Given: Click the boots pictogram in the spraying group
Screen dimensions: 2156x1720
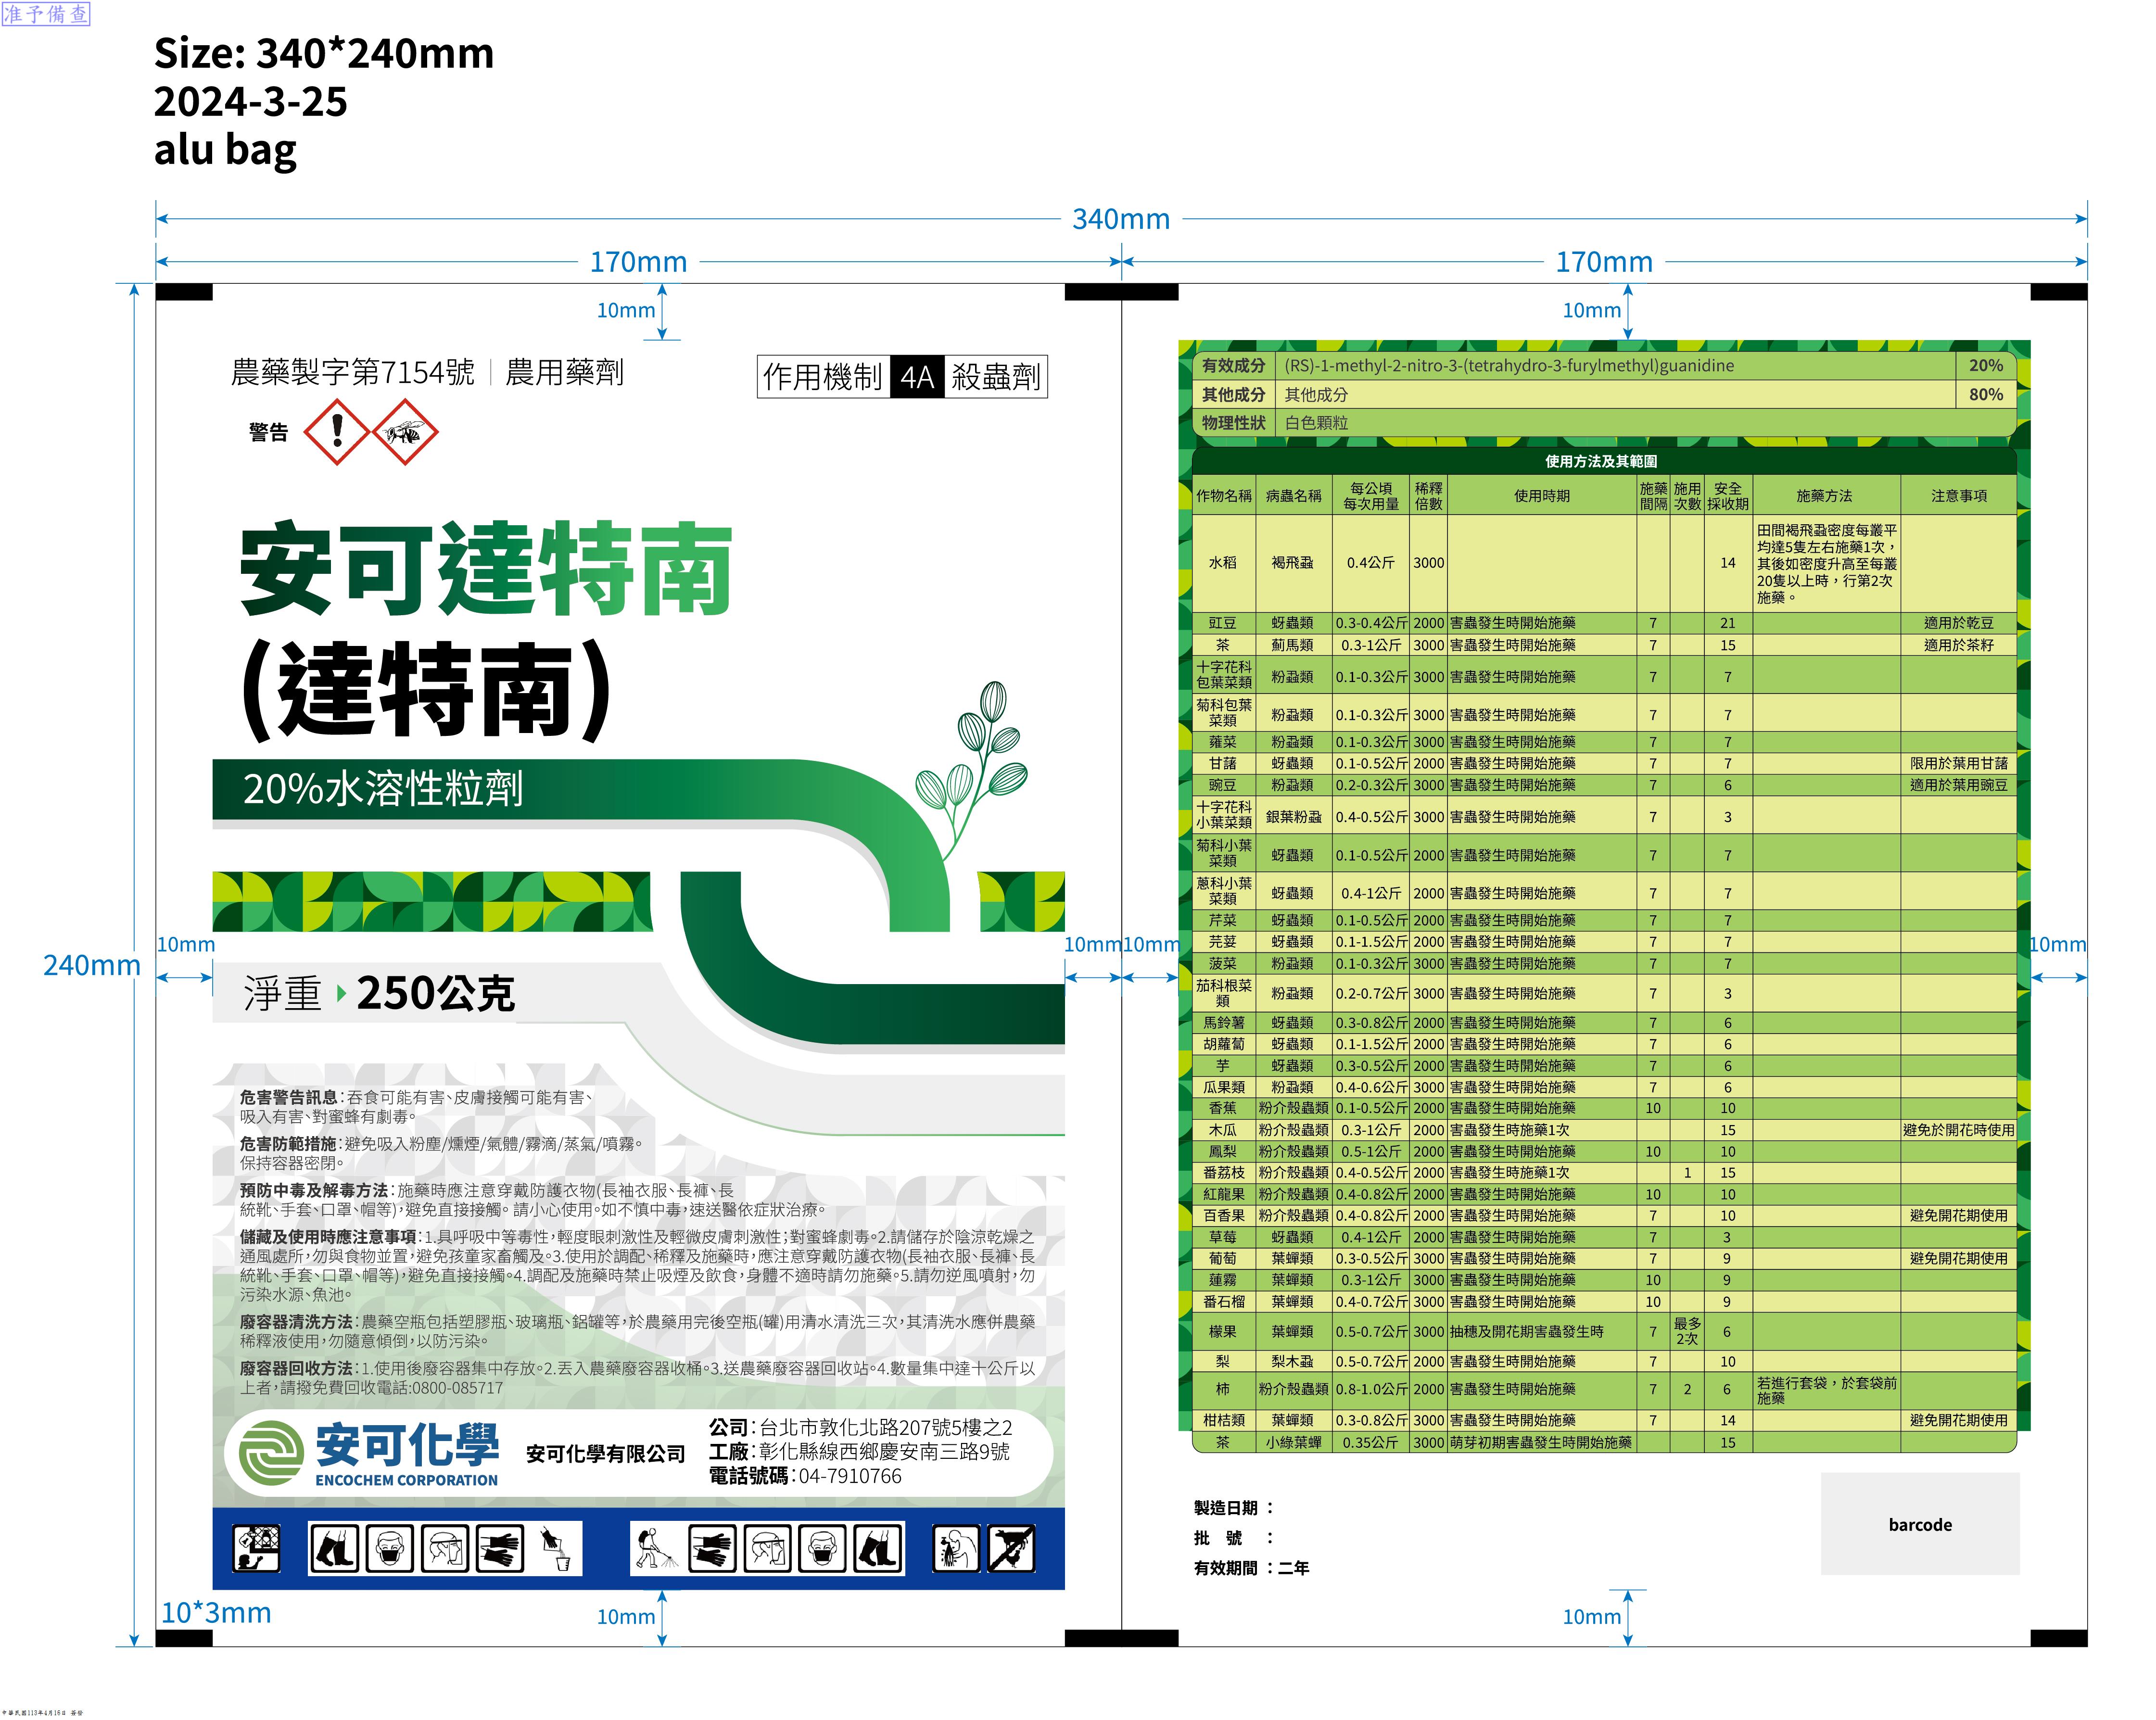Looking at the screenshot, I should pos(878,1549).
